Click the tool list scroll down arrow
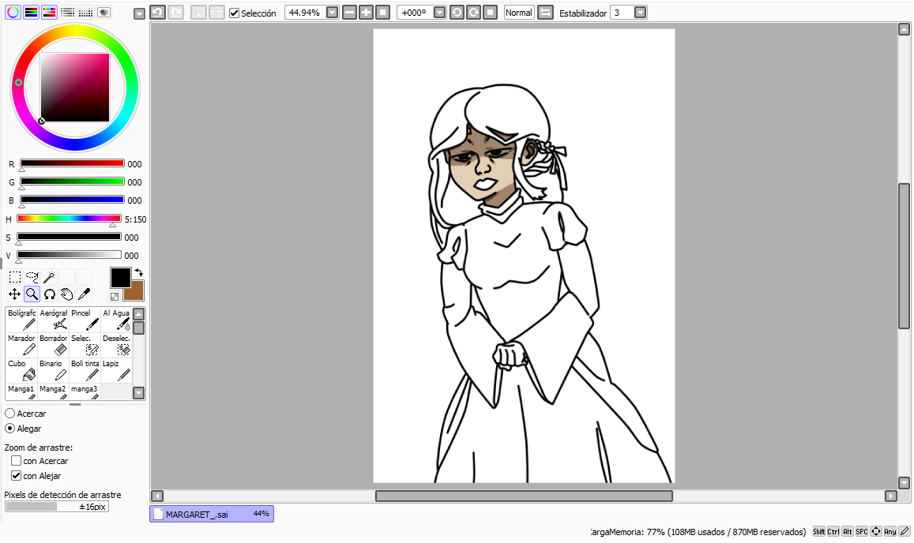Screen dimensions: 914x543 (x=139, y=393)
